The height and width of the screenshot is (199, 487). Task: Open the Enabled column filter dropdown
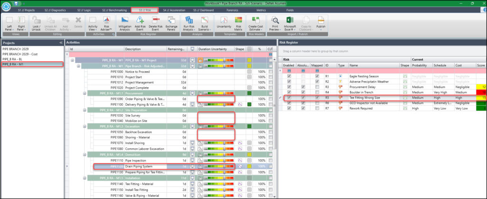289,71
